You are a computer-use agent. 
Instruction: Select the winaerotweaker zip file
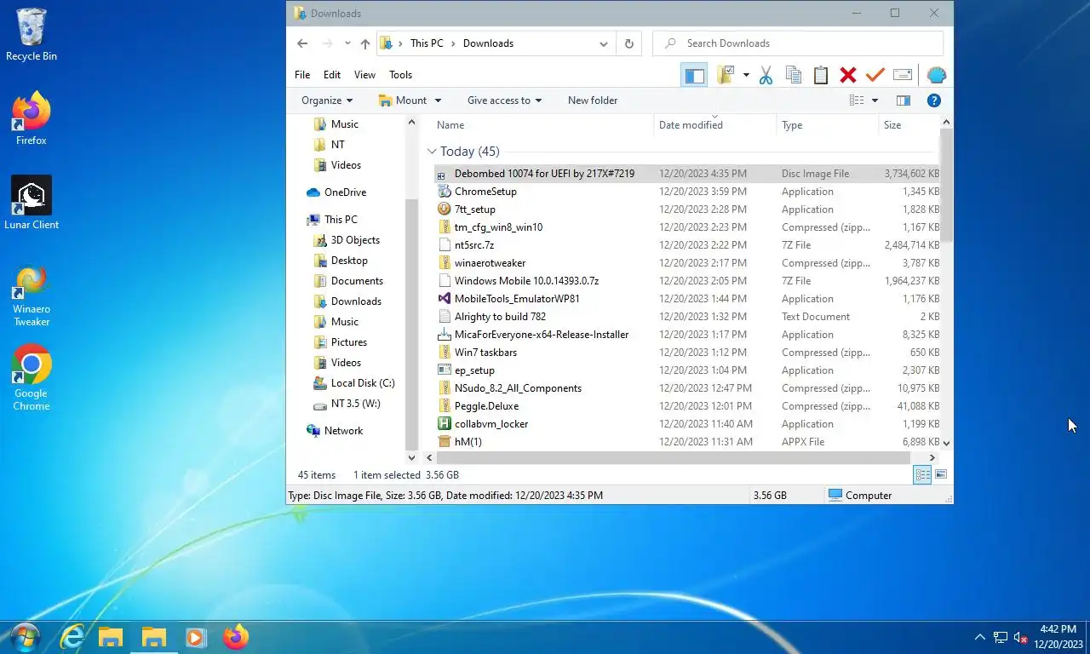(x=687, y=263)
